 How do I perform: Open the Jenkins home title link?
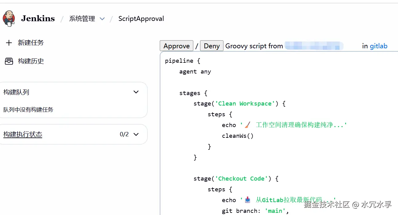[x=38, y=18]
